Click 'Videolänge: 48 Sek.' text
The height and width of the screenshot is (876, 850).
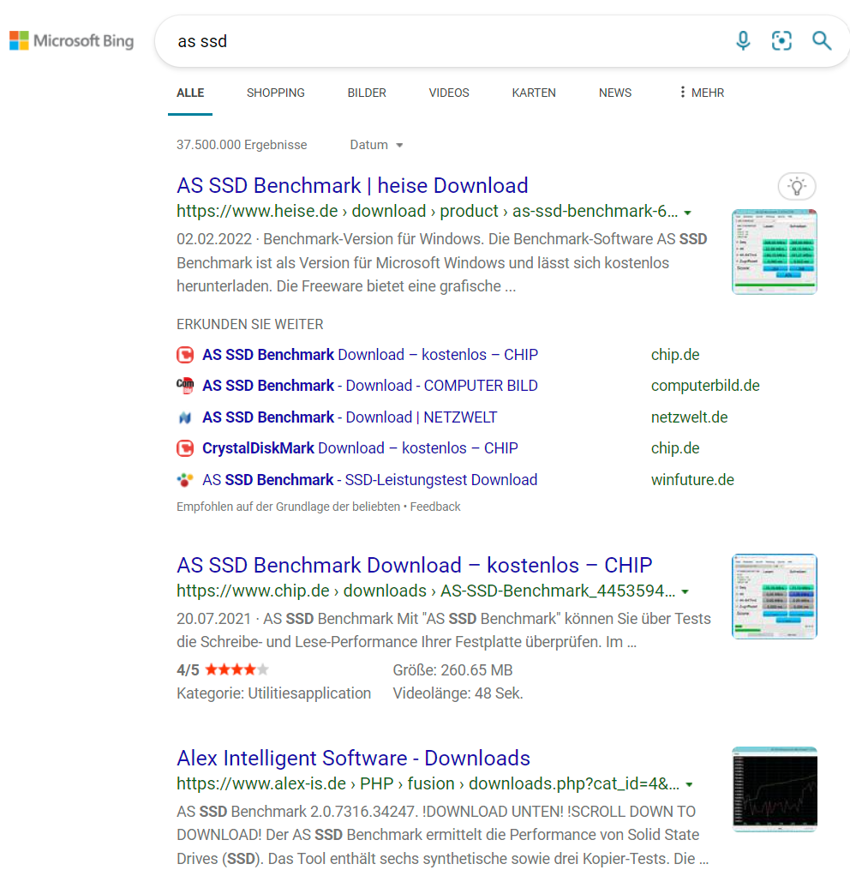[458, 693]
